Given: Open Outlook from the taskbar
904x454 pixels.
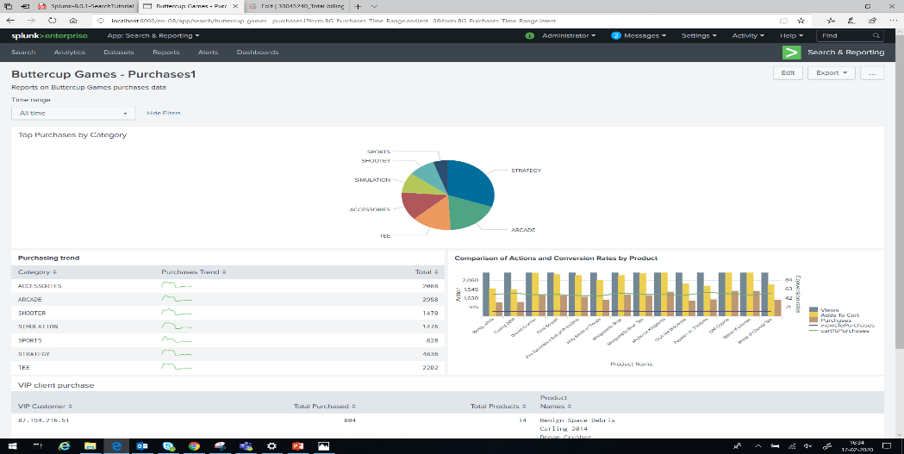Looking at the screenshot, I should [x=142, y=446].
